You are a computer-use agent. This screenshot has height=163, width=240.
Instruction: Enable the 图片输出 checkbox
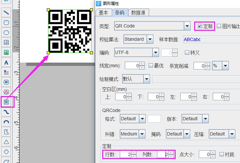pos(219,26)
